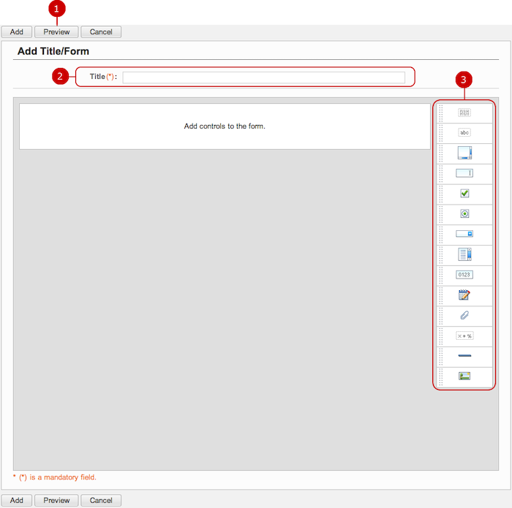Select the horizontal line separator control icon
Viewport: 512px width, 508px height.
click(464, 356)
